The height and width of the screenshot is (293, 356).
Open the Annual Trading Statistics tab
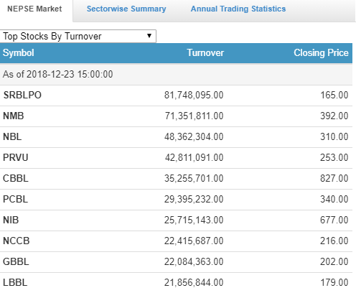(238, 9)
